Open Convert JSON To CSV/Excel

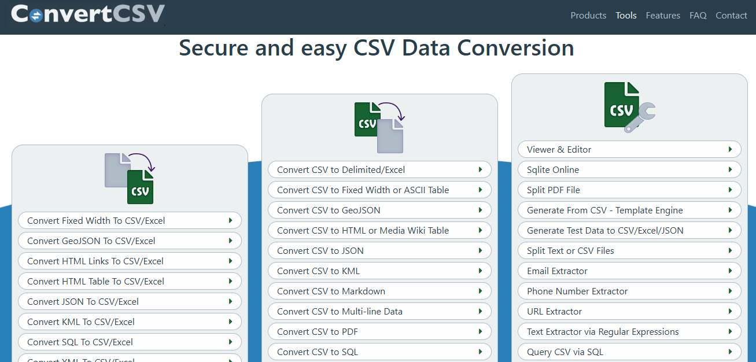click(130, 301)
